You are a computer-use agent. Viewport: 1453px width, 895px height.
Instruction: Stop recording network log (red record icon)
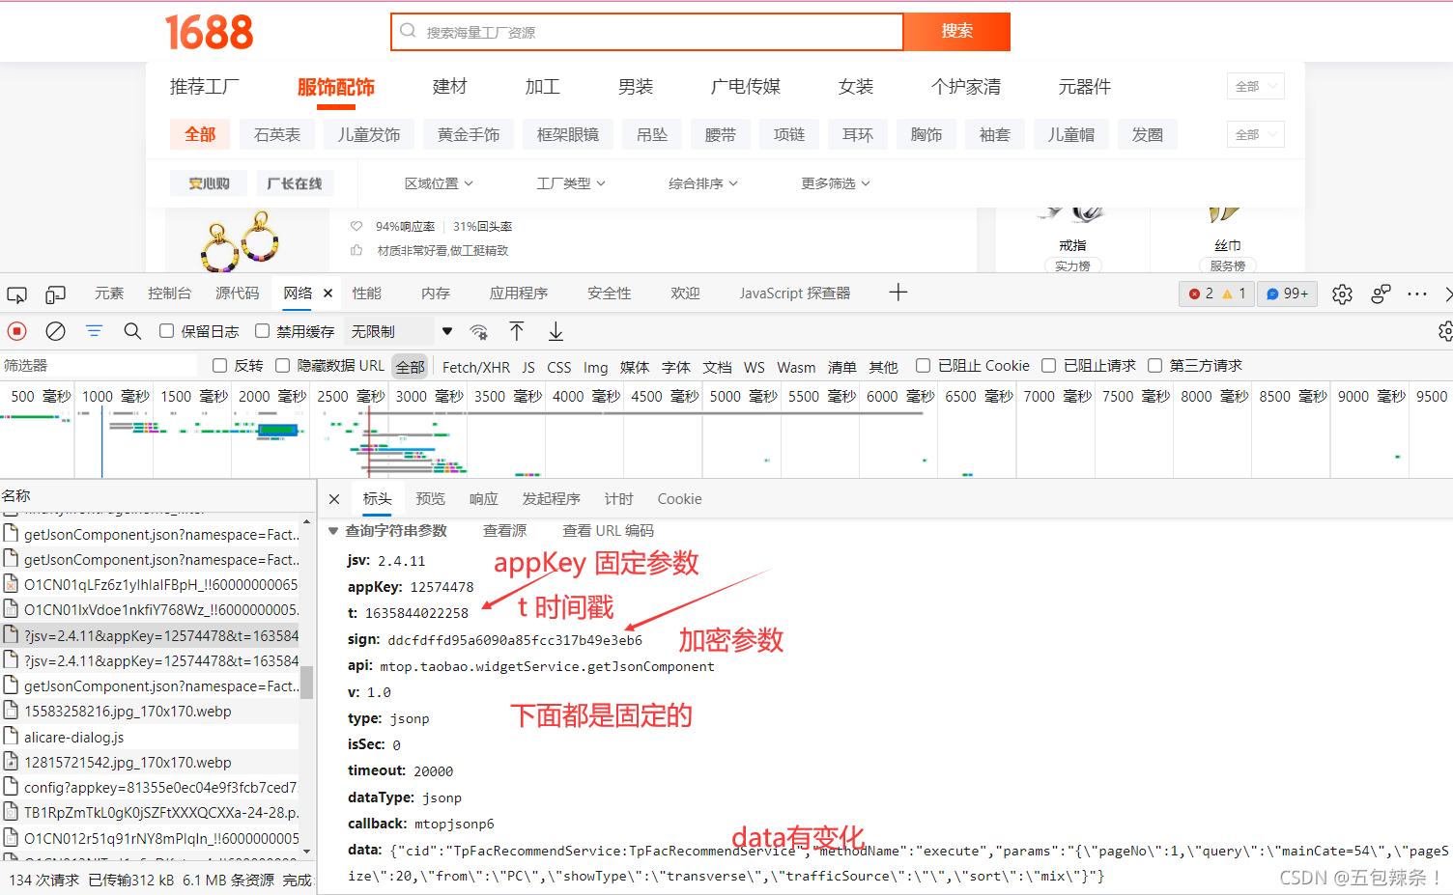click(16, 330)
